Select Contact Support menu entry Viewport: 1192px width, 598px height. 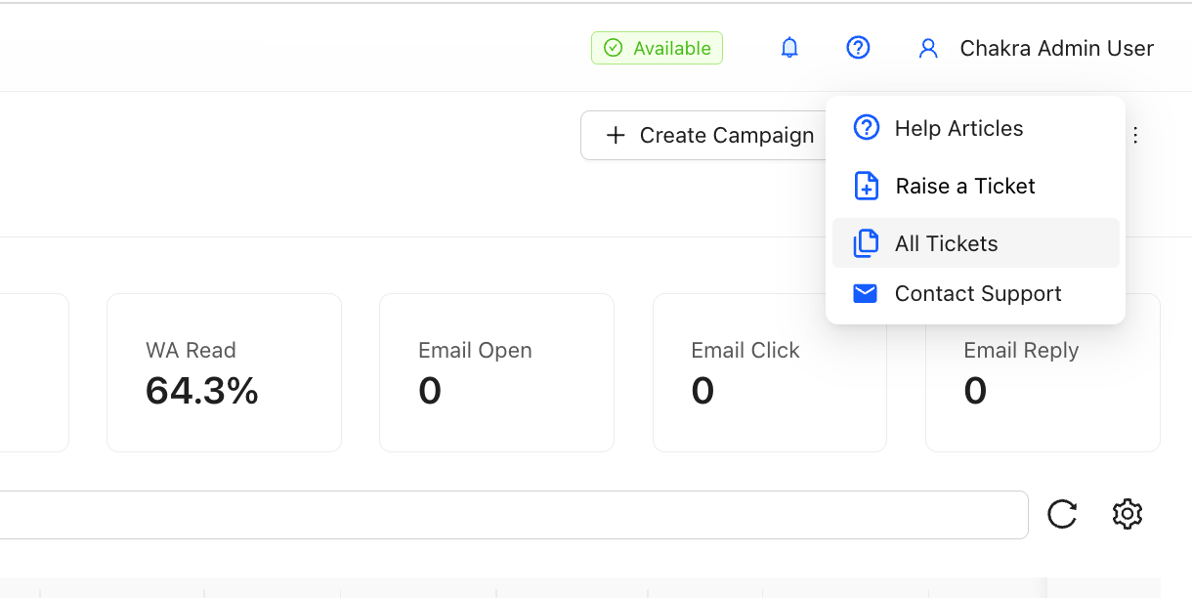tap(977, 293)
